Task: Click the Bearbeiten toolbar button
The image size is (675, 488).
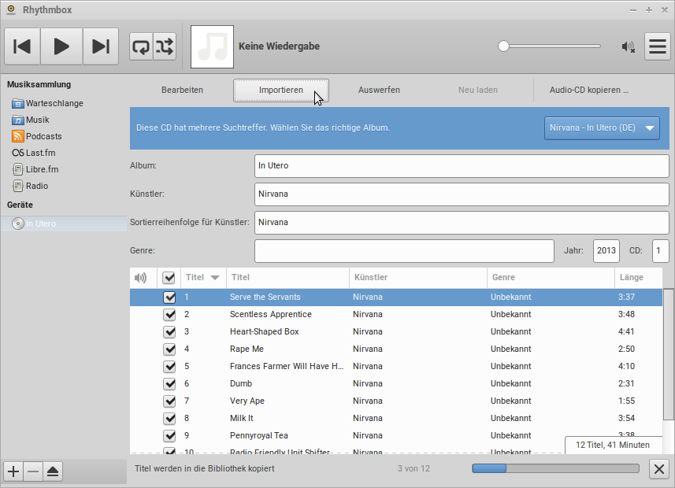Action: pyautogui.click(x=182, y=90)
